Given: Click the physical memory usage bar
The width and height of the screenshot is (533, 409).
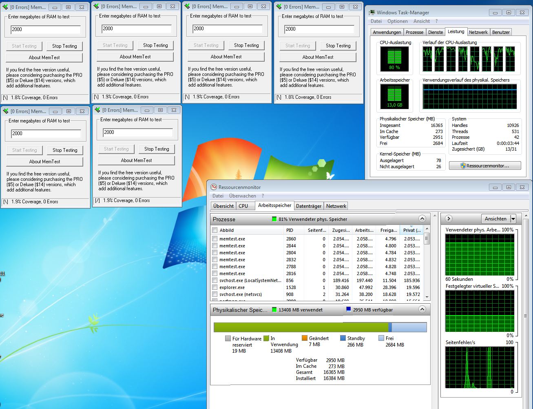Looking at the screenshot, I should [320, 327].
